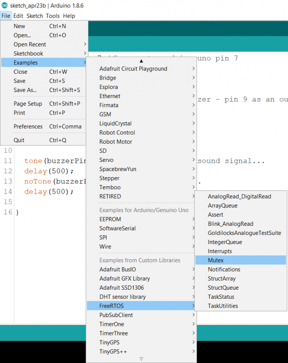Load the Mutex example
Viewport: 288px width, 363px height.
pos(241,260)
